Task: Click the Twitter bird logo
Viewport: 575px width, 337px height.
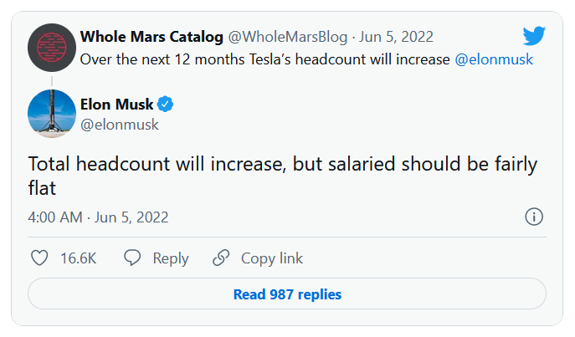Action: [533, 36]
